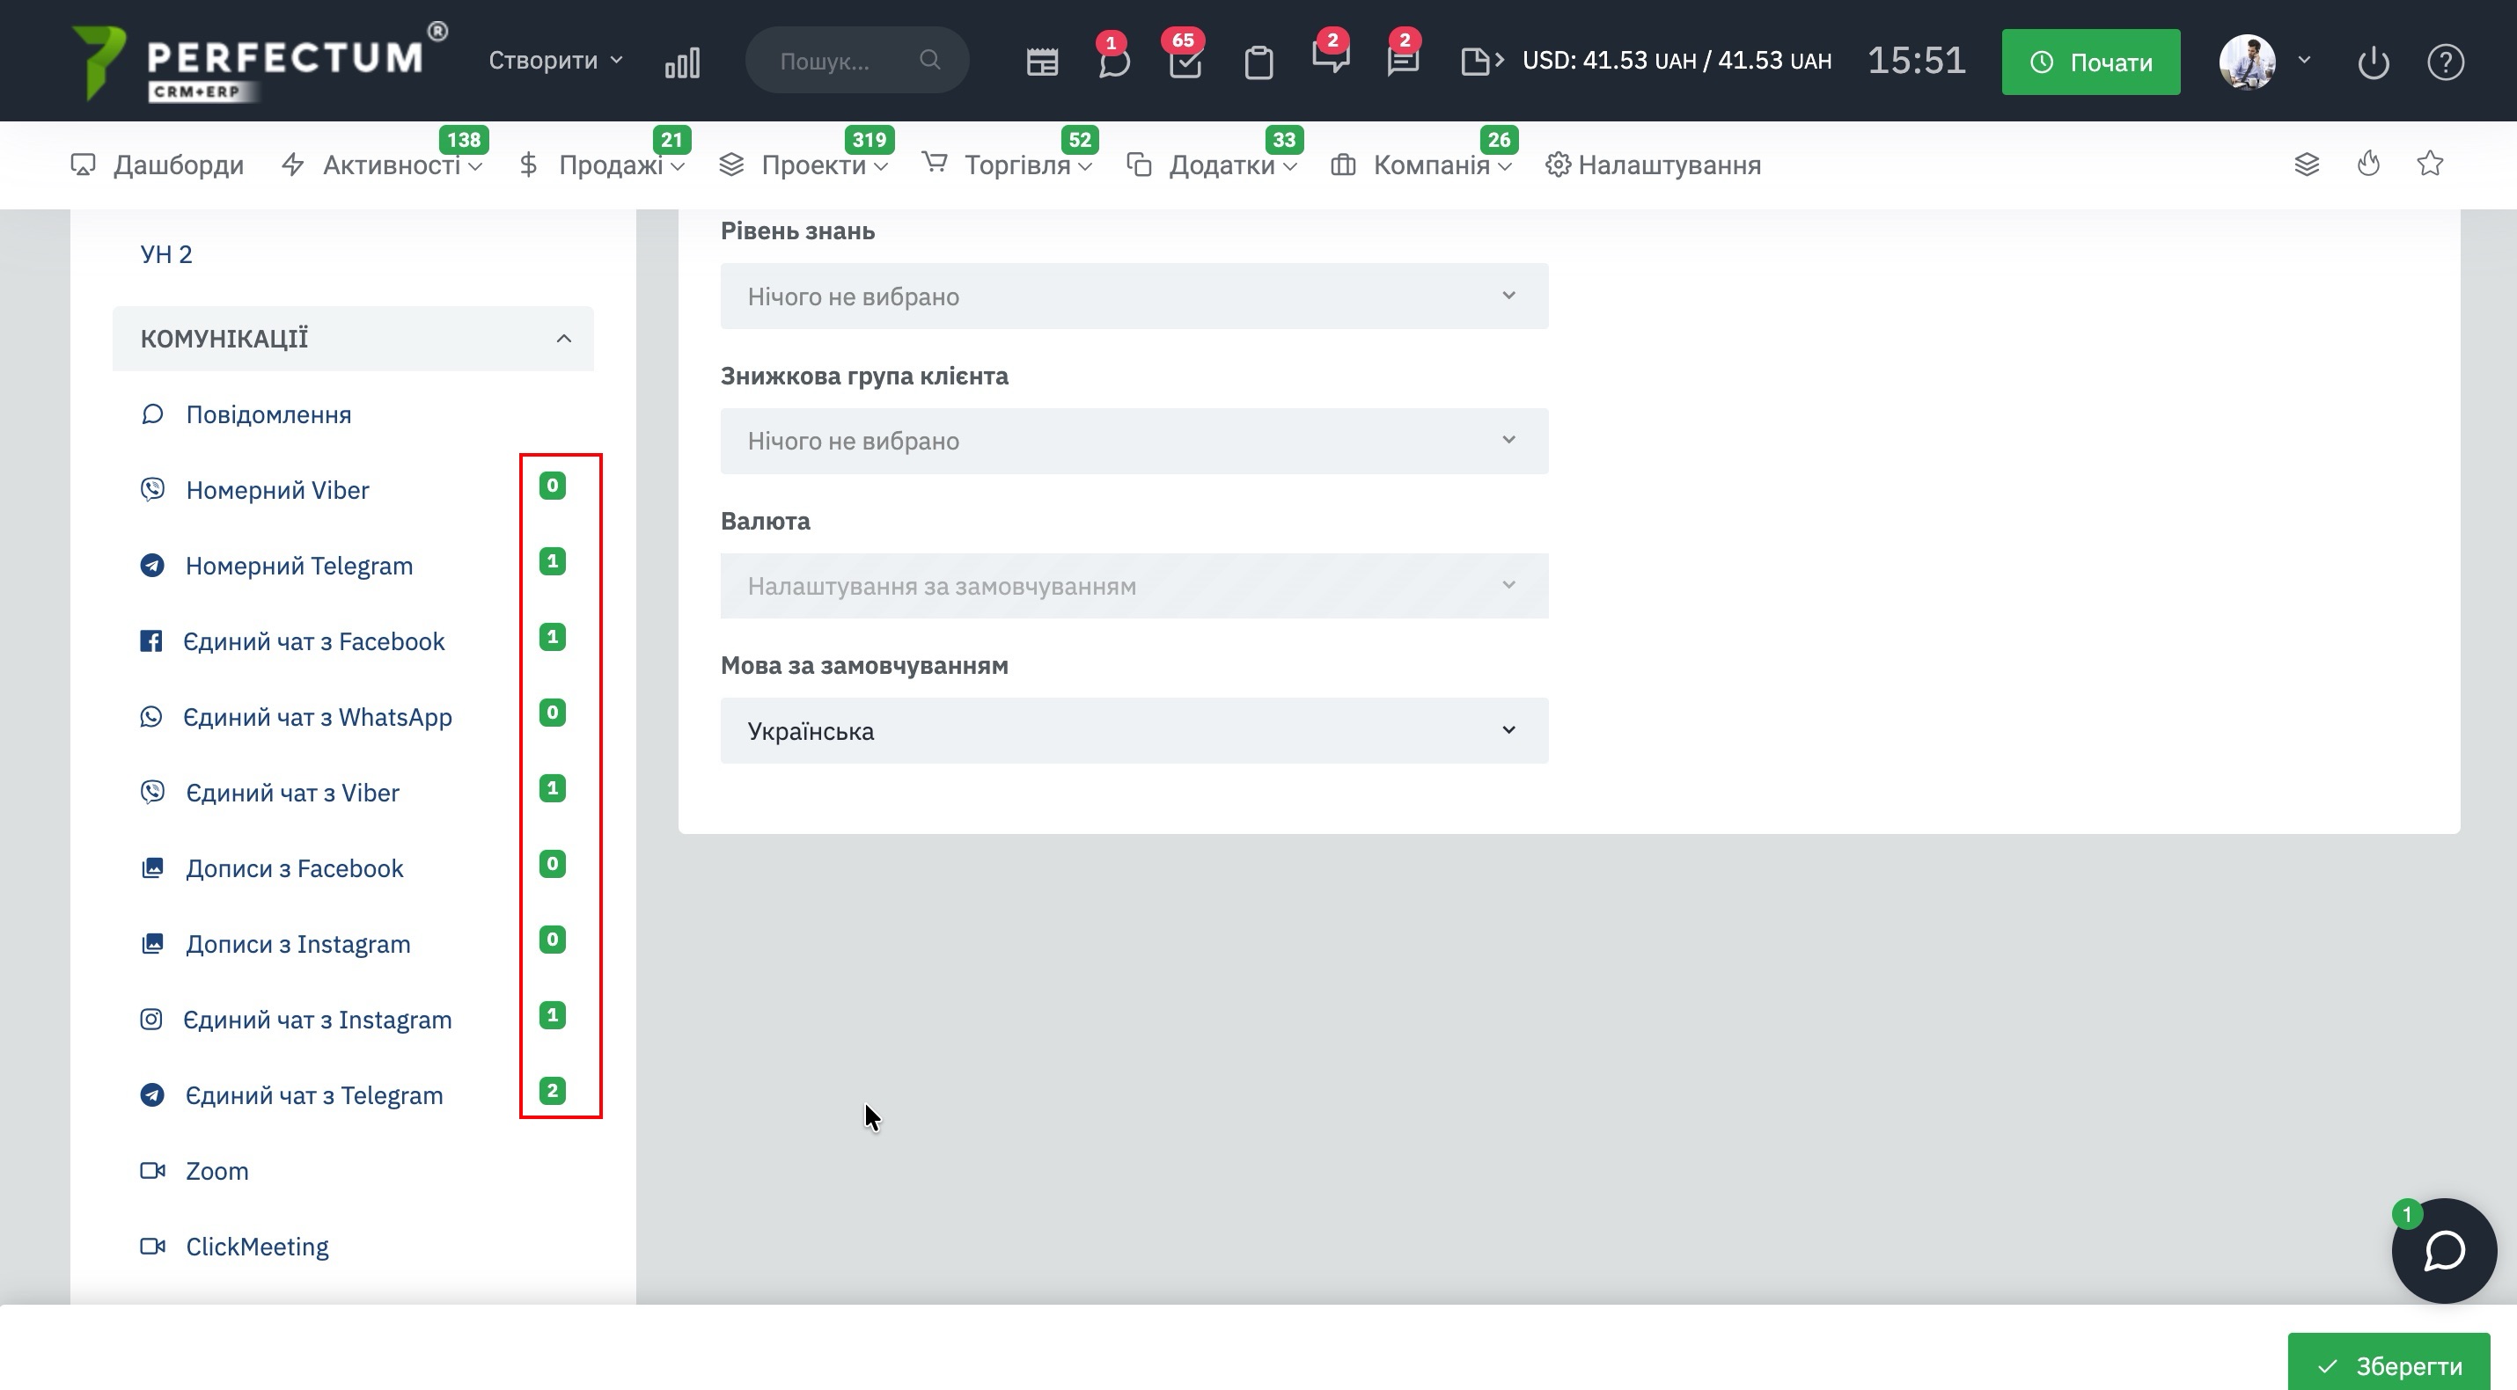Select Номерний Telegram in sidebar

tap(298, 566)
